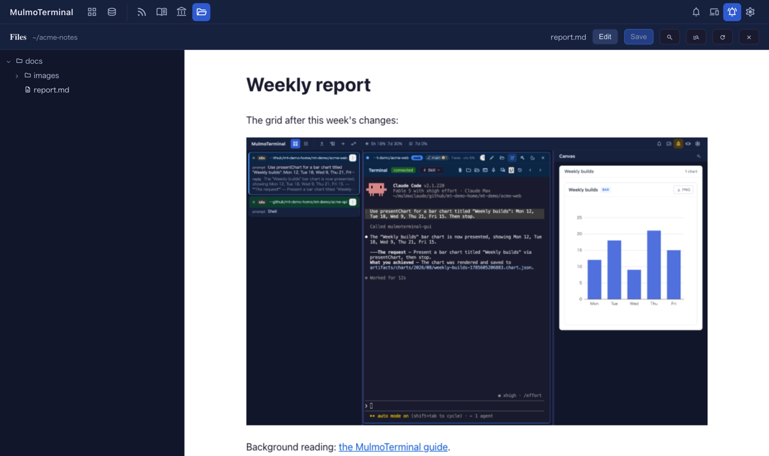This screenshot has height=456, width=769.
Task: Open the MulmoTerminal guide link
Action: click(x=393, y=447)
